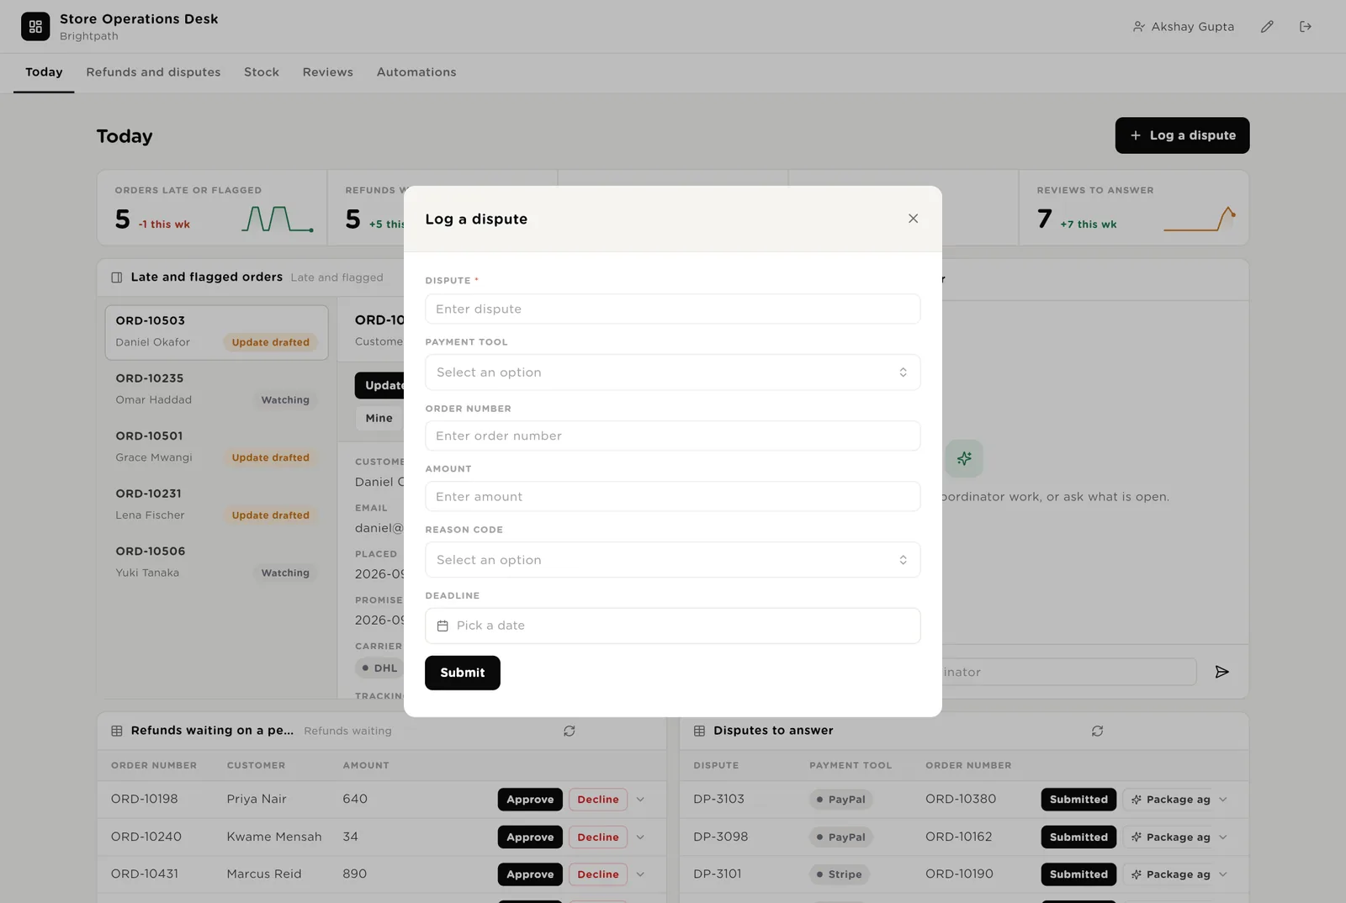
Task: Refresh the Refunds waiting table
Action: pyautogui.click(x=570, y=731)
